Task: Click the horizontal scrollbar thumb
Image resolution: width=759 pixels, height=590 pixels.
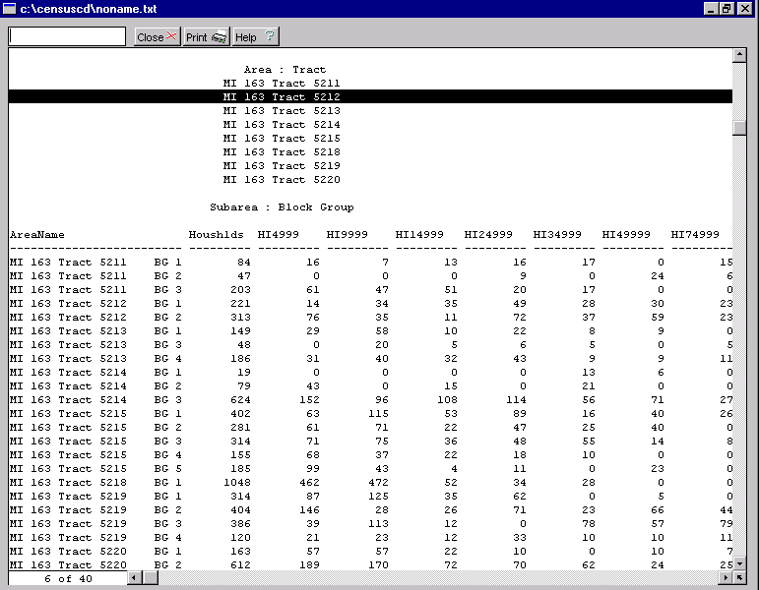Action: pyautogui.click(x=150, y=579)
